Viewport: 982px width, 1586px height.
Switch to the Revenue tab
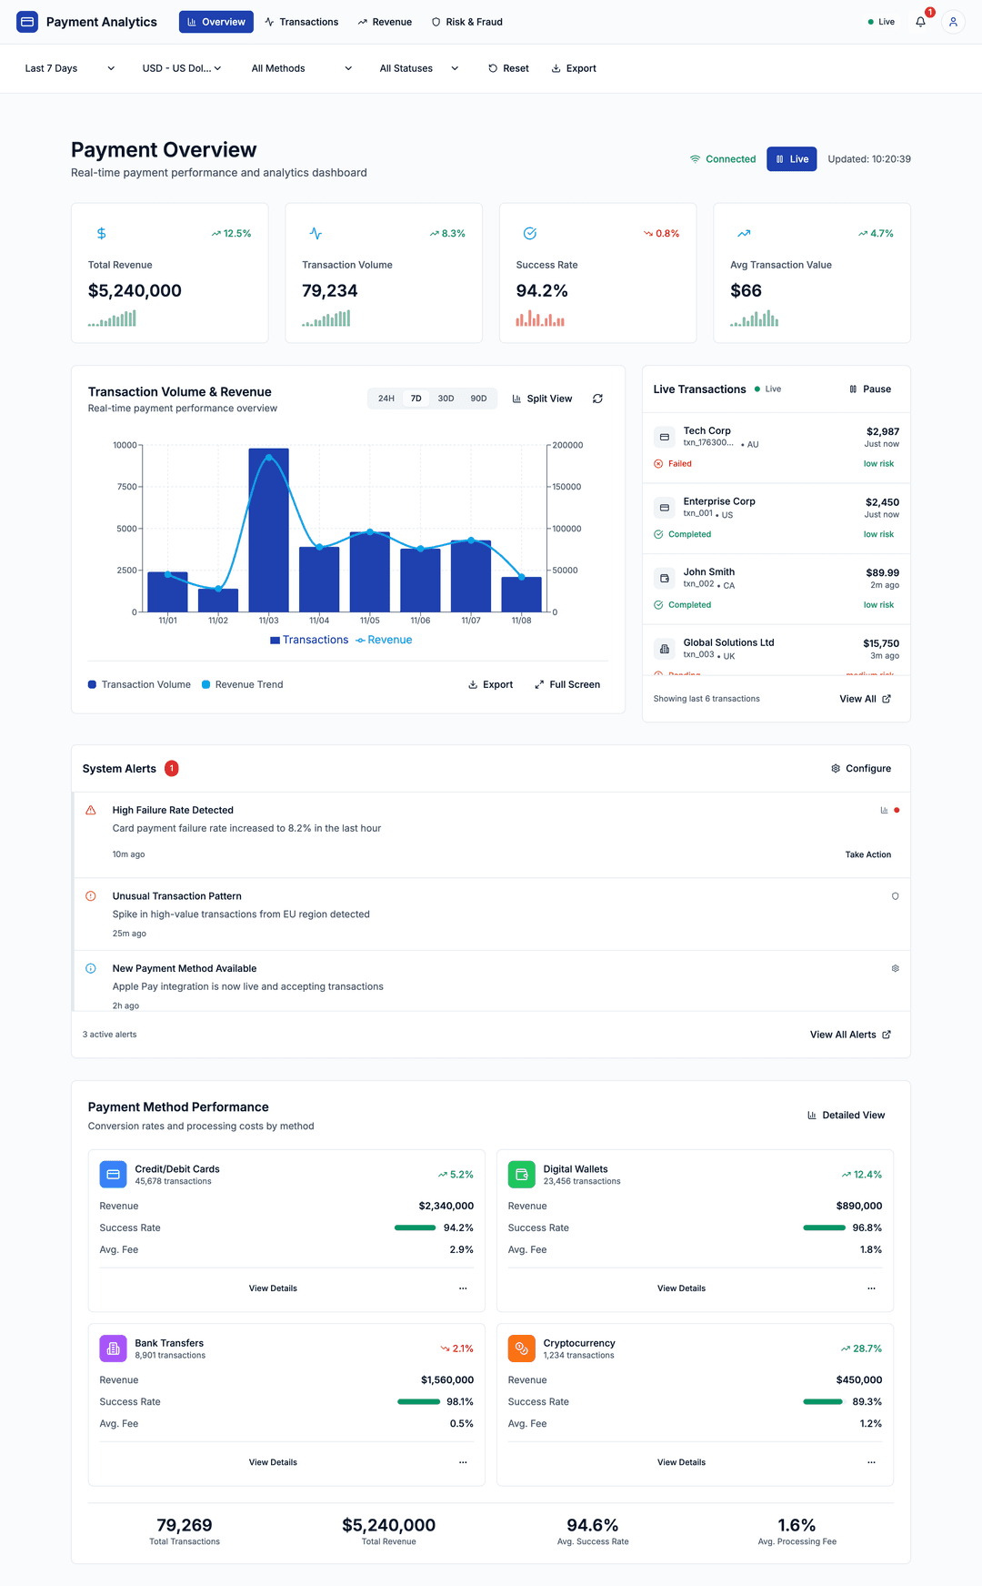tap(385, 22)
